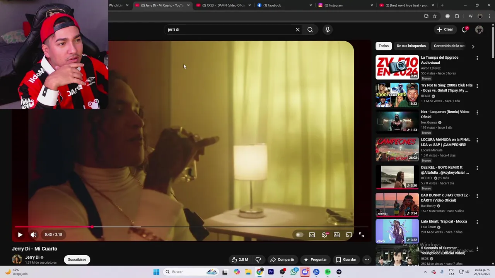Open options for 'BAD BUNNY x JHAY CORTEZ' video
The width and height of the screenshot is (495, 278).
[477, 196]
